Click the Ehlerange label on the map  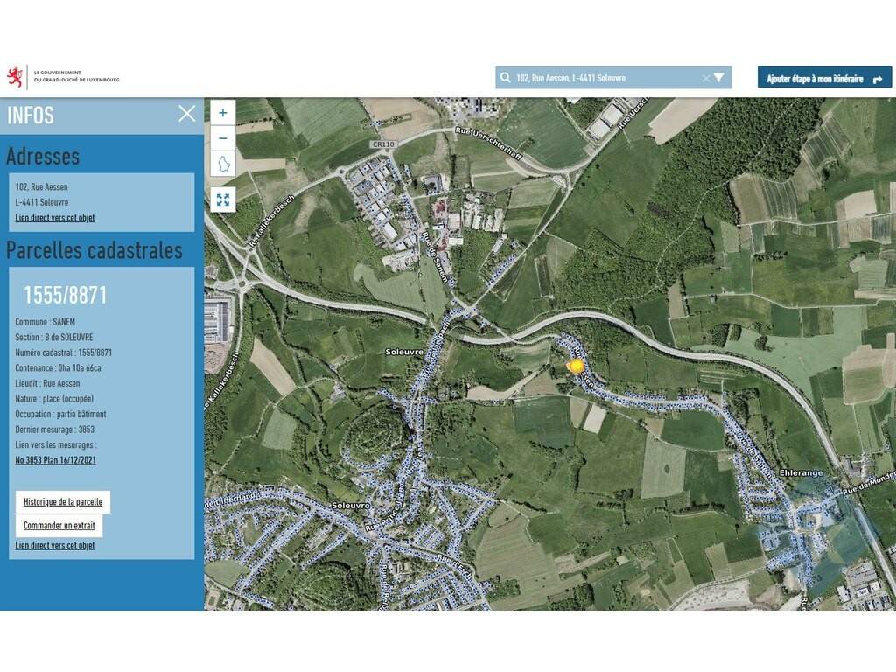coord(800,472)
